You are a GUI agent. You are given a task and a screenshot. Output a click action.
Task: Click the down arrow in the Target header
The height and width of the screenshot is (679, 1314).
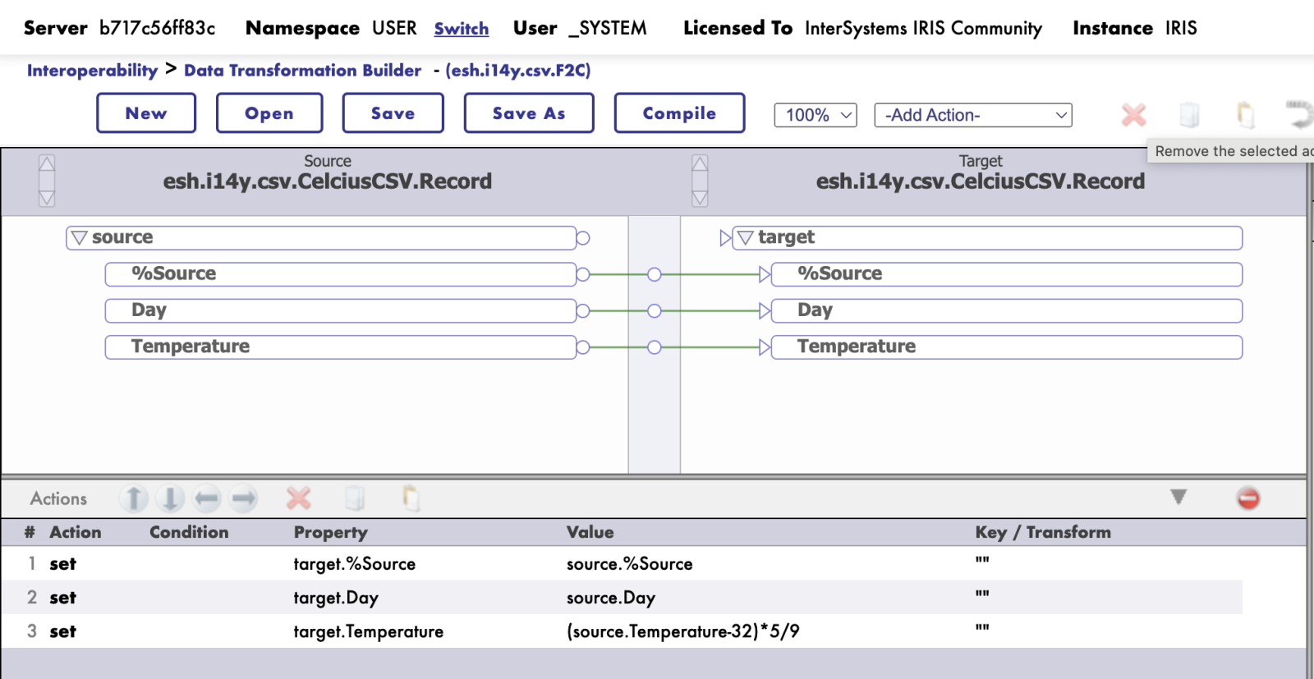point(700,198)
